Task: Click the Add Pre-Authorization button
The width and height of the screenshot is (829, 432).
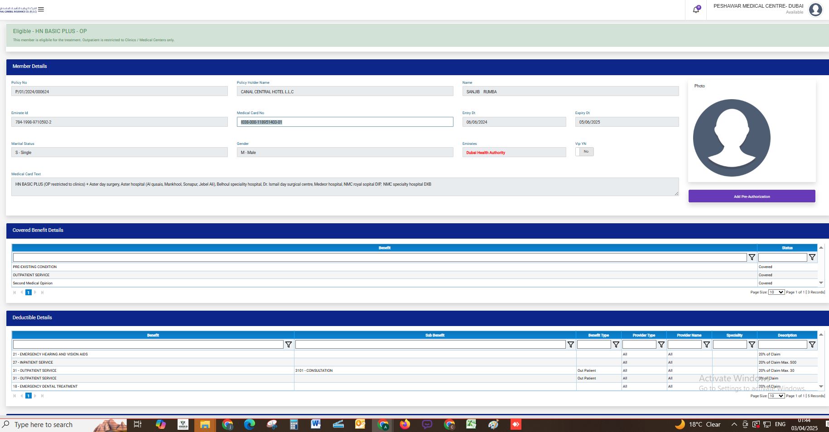Action: [752, 197]
